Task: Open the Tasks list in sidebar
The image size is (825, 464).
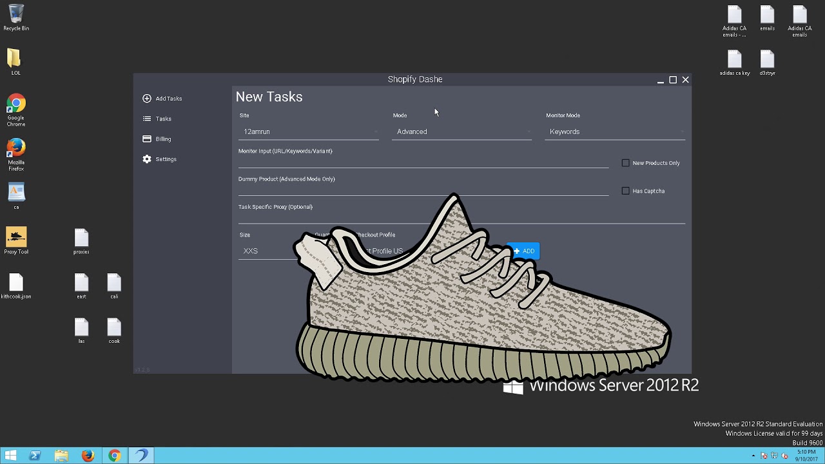Action: point(157,119)
